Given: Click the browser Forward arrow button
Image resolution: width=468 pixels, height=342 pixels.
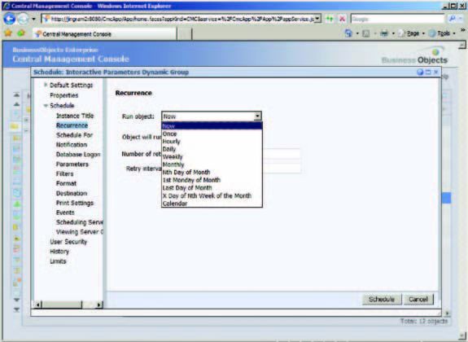Looking at the screenshot, I should pos(23,20).
